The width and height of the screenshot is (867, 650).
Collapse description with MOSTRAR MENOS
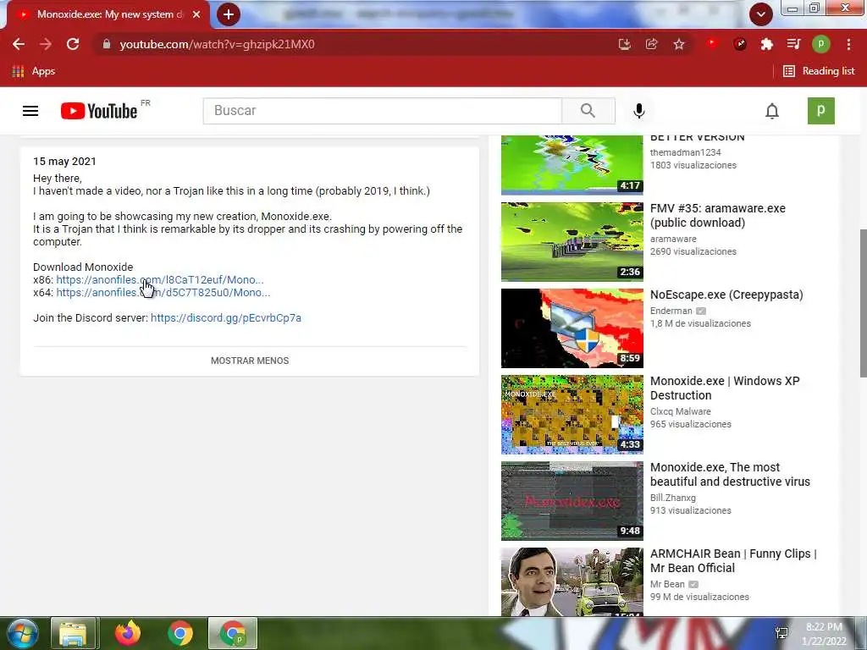click(250, 361)
